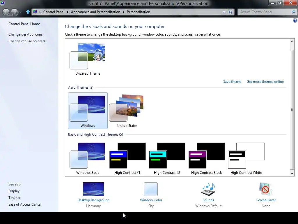Screen dimensions: 298x224
Task: Click Save theme link
Action: coord(232,82)
